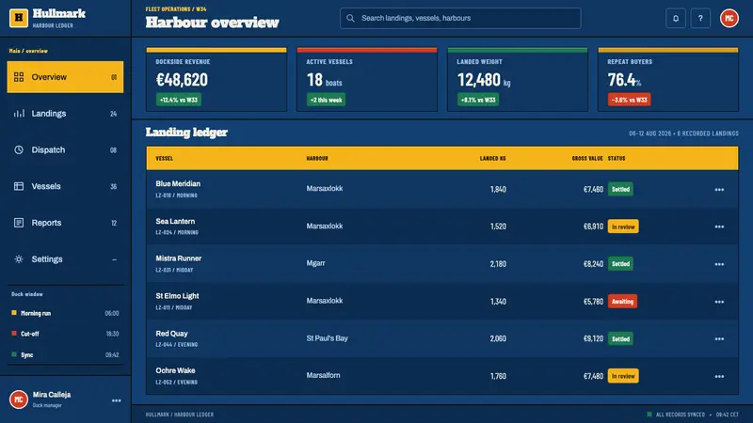The width and height of the screenshot is (753, 423).
Task: Click the Landed Weight card
Action: pyautogui.click(x=518, y=80)
